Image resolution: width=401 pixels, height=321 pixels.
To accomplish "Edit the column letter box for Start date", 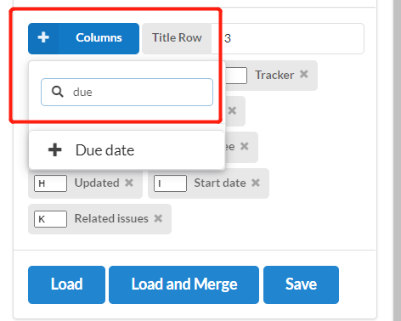I will pyautogui.click(x=170, y=183).
